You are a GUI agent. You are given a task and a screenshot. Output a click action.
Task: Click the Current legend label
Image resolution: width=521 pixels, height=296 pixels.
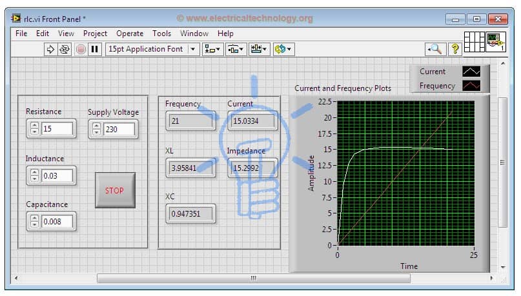pos(433,72)
